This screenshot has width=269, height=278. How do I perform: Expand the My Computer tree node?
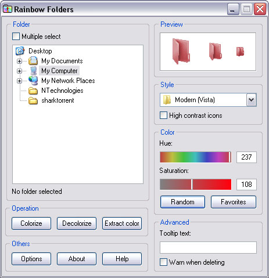click(19, 71)
